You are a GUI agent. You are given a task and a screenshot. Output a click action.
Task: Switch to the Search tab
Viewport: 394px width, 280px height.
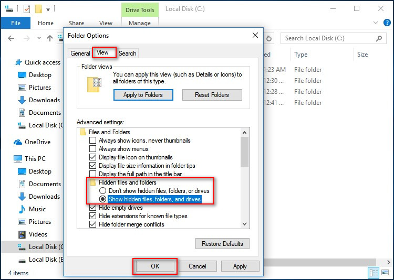point(128,53)
